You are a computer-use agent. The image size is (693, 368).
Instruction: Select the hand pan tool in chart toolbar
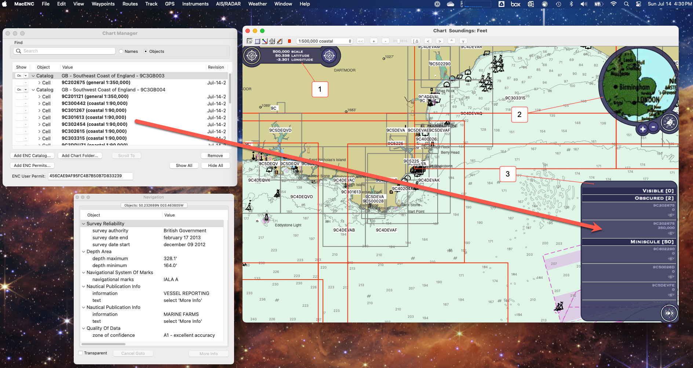249,41
